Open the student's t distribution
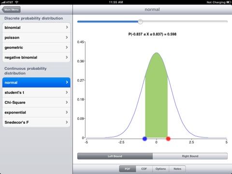232x174 pixels. pos(36,92)
